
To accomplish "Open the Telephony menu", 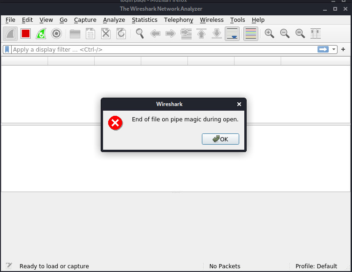I will pyautogui.click(x=179, y=20).
